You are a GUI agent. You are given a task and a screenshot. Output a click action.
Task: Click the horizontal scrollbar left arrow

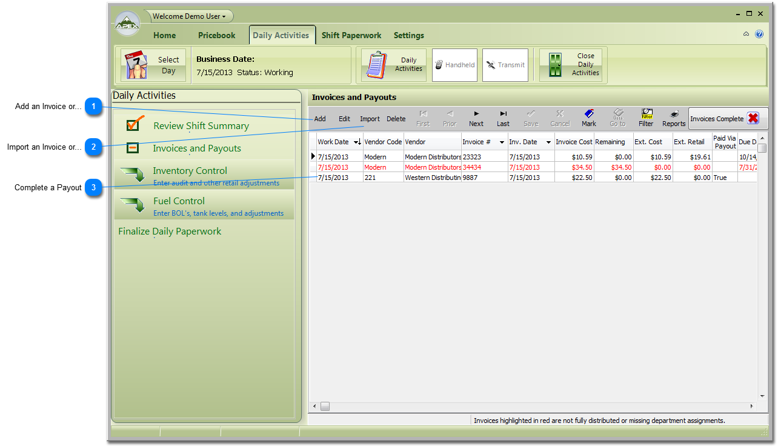[314, 406]
